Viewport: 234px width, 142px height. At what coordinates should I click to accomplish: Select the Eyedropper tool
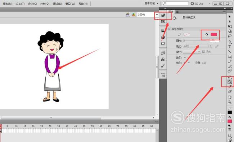tap(230, 87)
